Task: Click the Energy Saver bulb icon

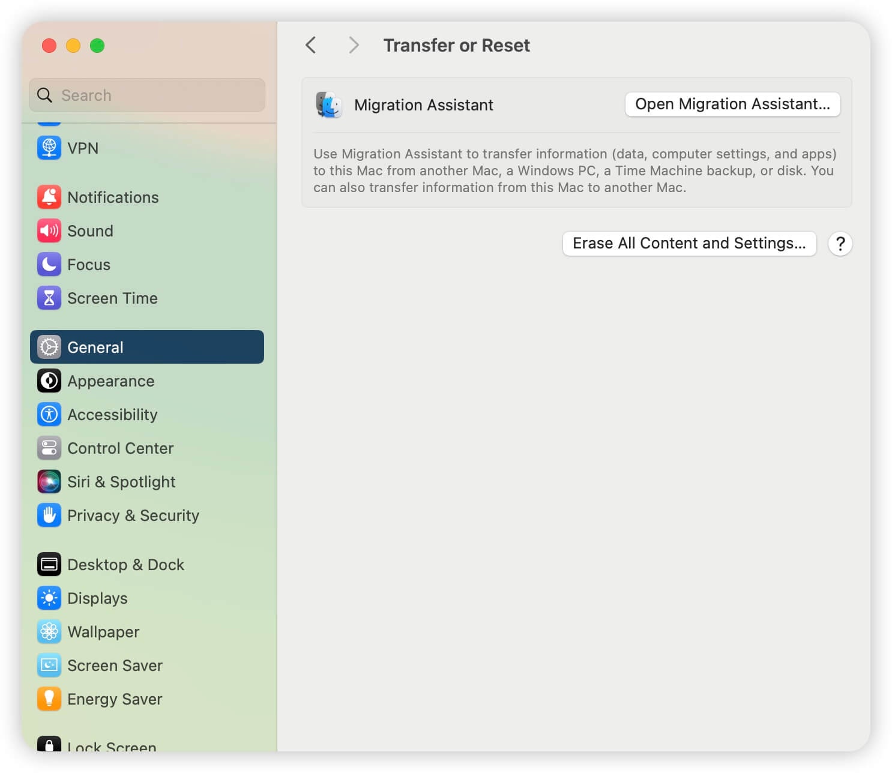Action: [x=49, y=699]
